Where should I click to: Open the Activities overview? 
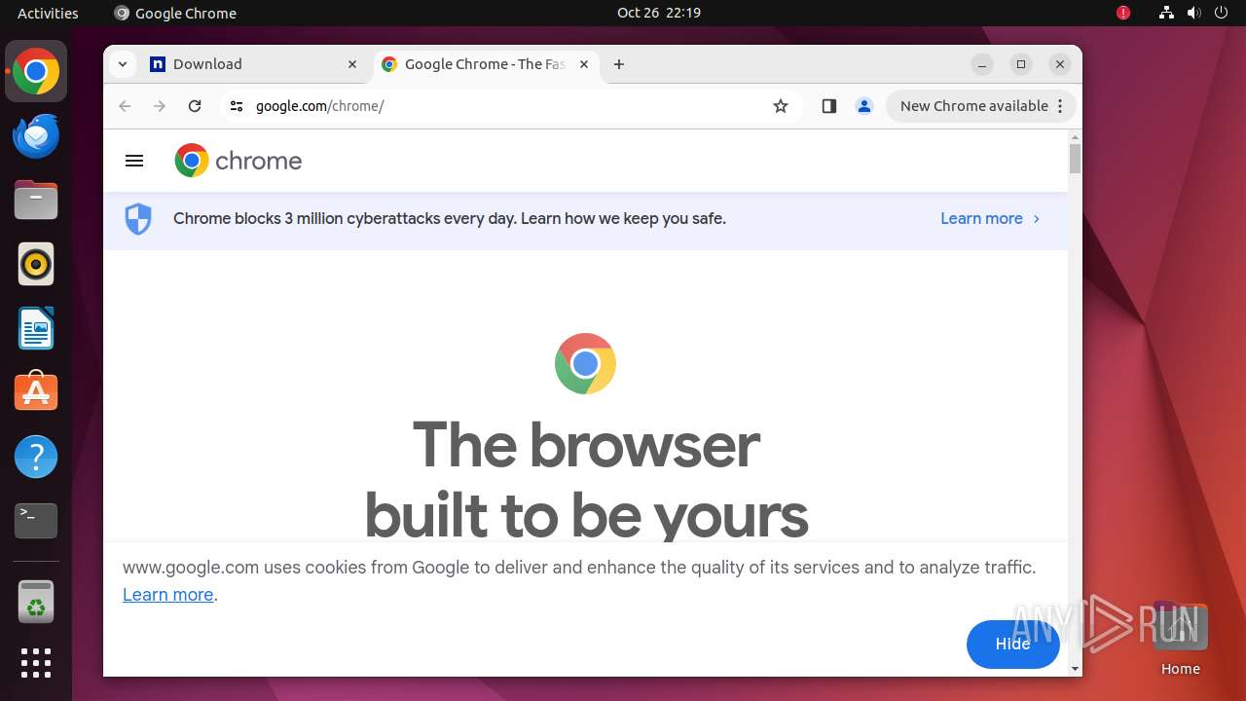pyautogui.click(x=48, y=13)
